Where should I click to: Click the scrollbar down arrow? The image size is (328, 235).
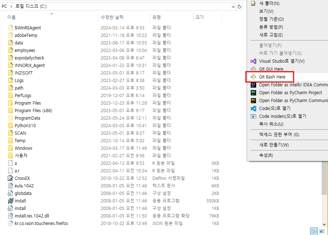point(324,225)
